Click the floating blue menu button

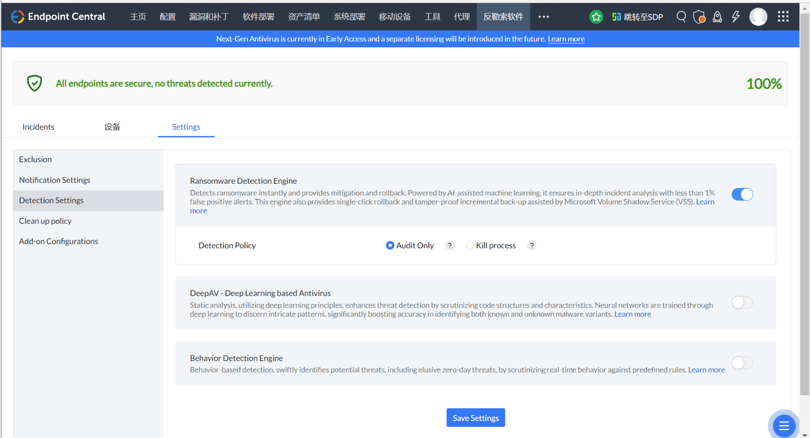click(784, 425)
